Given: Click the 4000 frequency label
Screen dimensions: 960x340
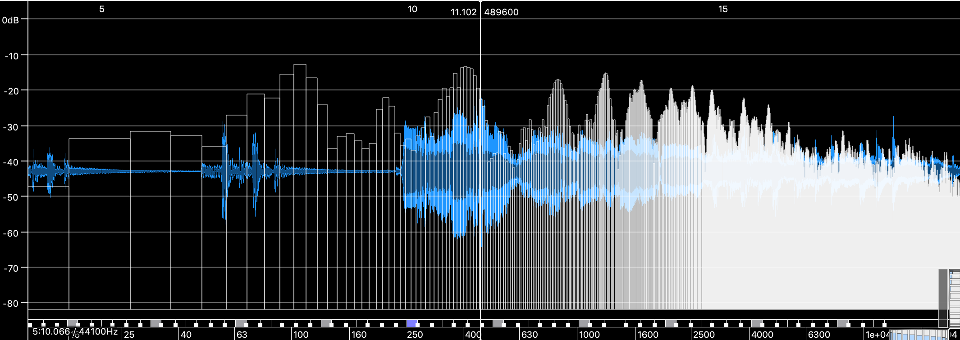Looking at the screenshot, I should 762,335.
